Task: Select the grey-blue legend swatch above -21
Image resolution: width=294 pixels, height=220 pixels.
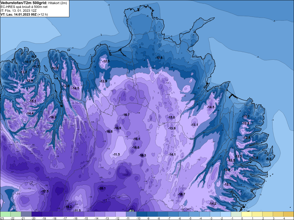Action: 26,214
